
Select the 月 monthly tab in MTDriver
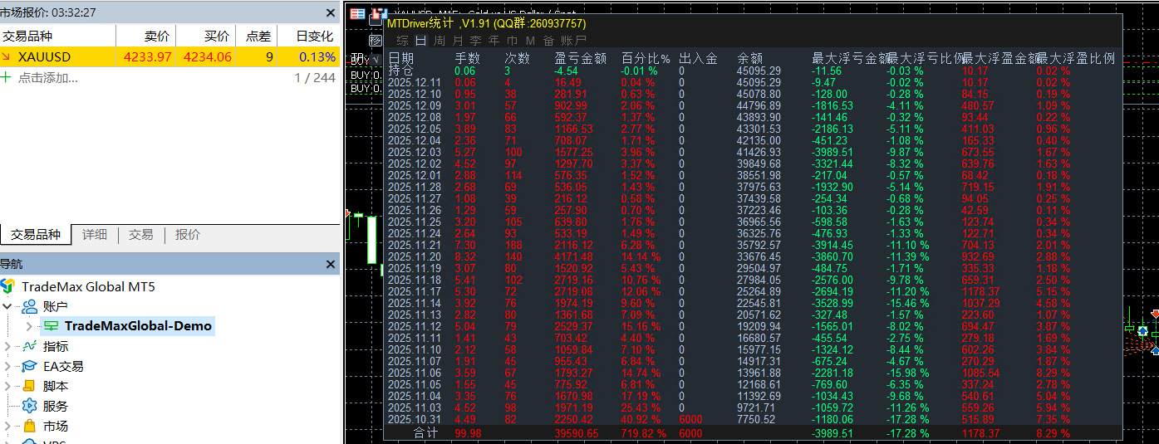[457, 40]
